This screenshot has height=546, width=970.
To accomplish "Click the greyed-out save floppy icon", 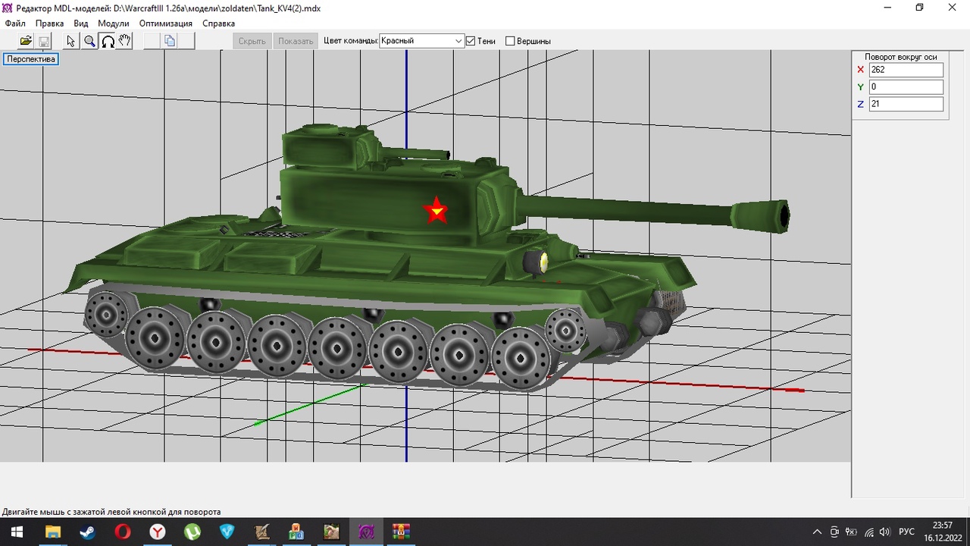I will 44,41.
